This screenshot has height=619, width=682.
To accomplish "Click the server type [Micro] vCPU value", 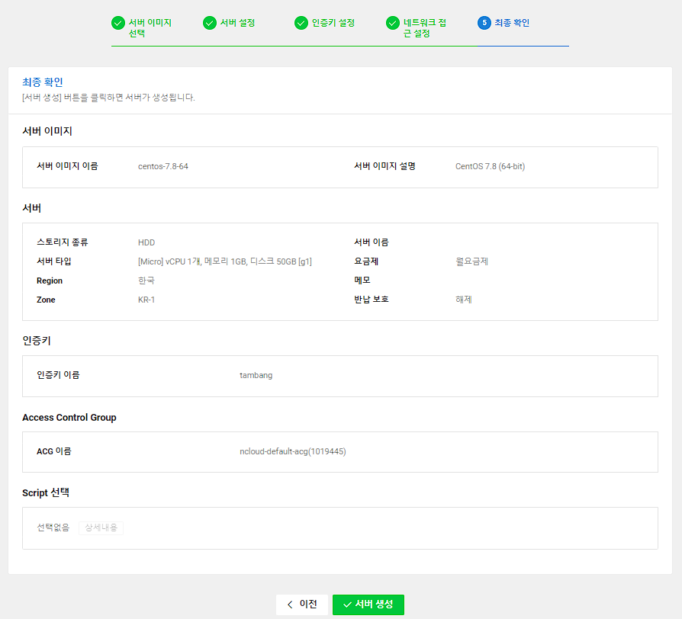I will click(225, 261).
